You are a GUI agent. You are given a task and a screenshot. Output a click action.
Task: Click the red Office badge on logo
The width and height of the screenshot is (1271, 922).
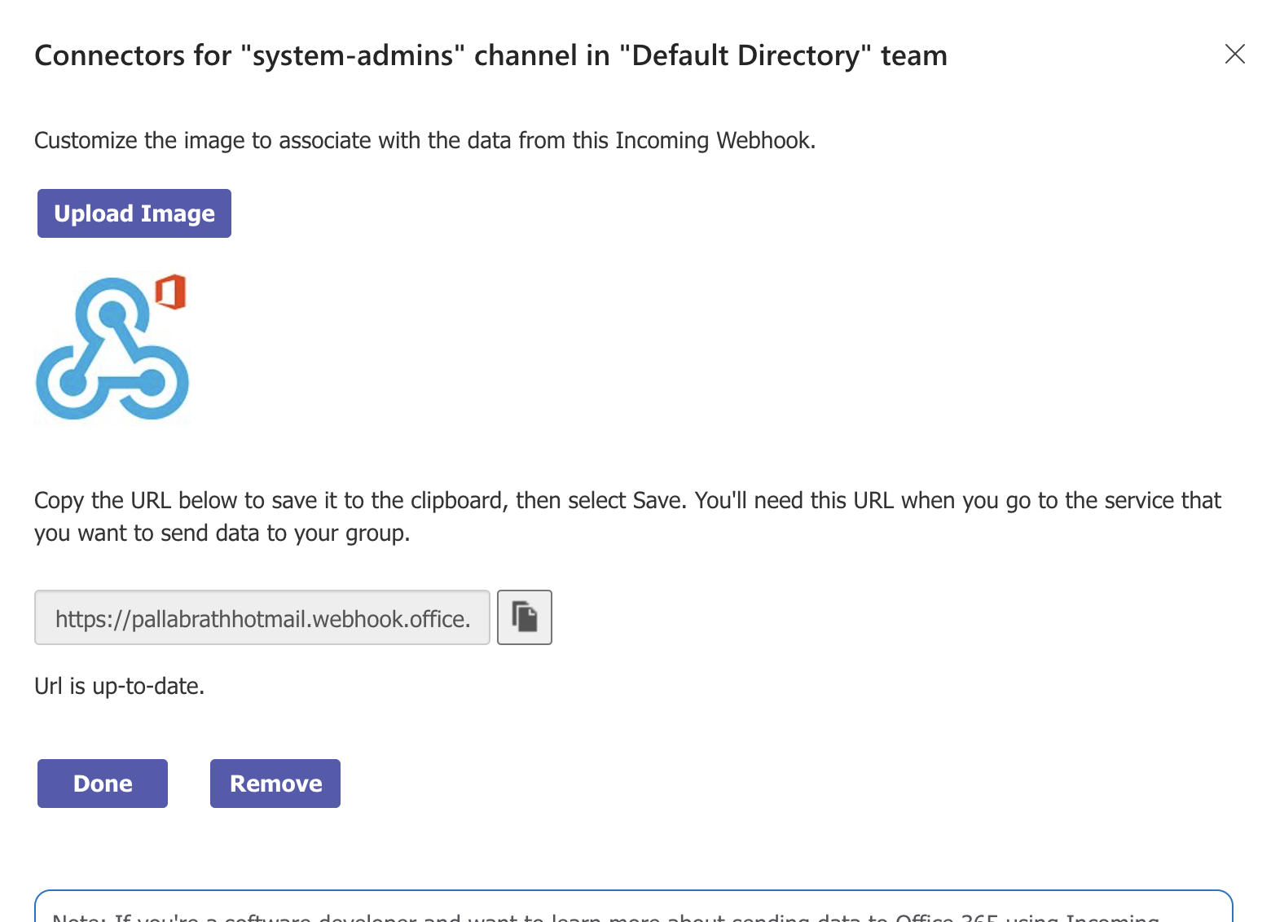click(171, 292)
